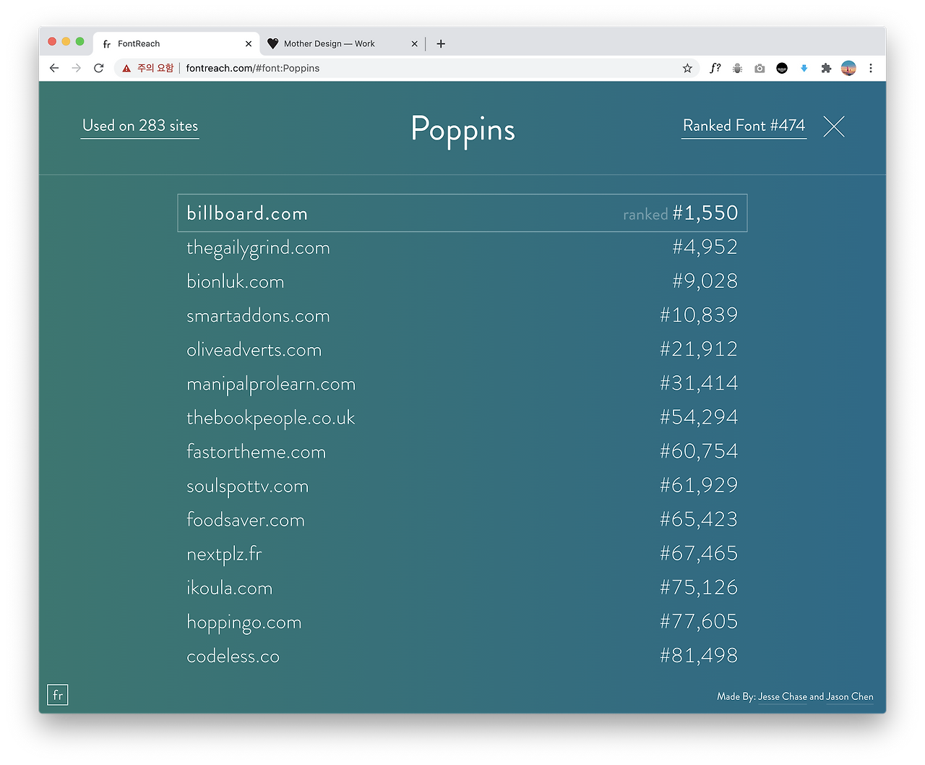
Task: Click the Ranked Font #474 link
Action: coord(744,126)
